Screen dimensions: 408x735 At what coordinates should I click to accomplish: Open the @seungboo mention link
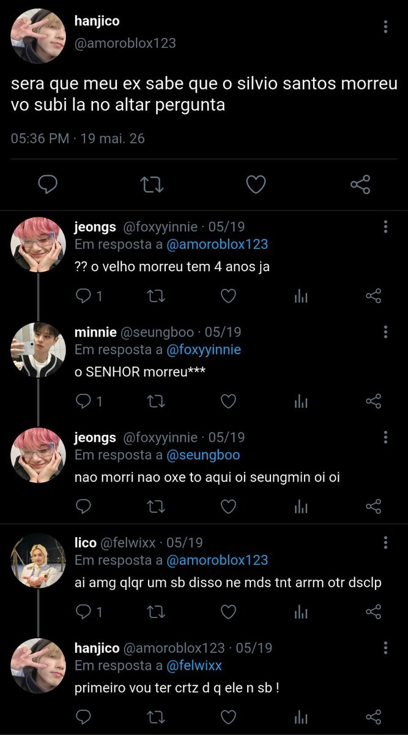[x=203, y=455]
